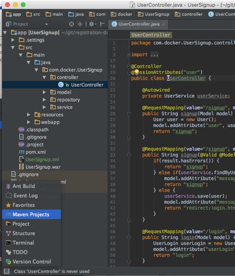
Task: Open the Project panel settings gear
Action: click(x=92, y=24)
